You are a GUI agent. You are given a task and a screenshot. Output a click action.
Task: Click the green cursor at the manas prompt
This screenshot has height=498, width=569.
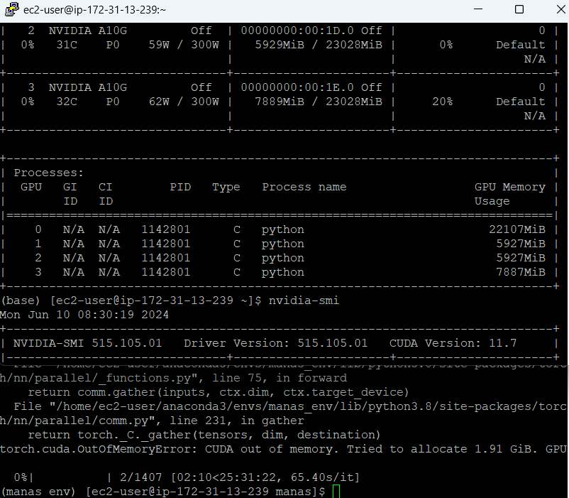[x=336, y=492]
